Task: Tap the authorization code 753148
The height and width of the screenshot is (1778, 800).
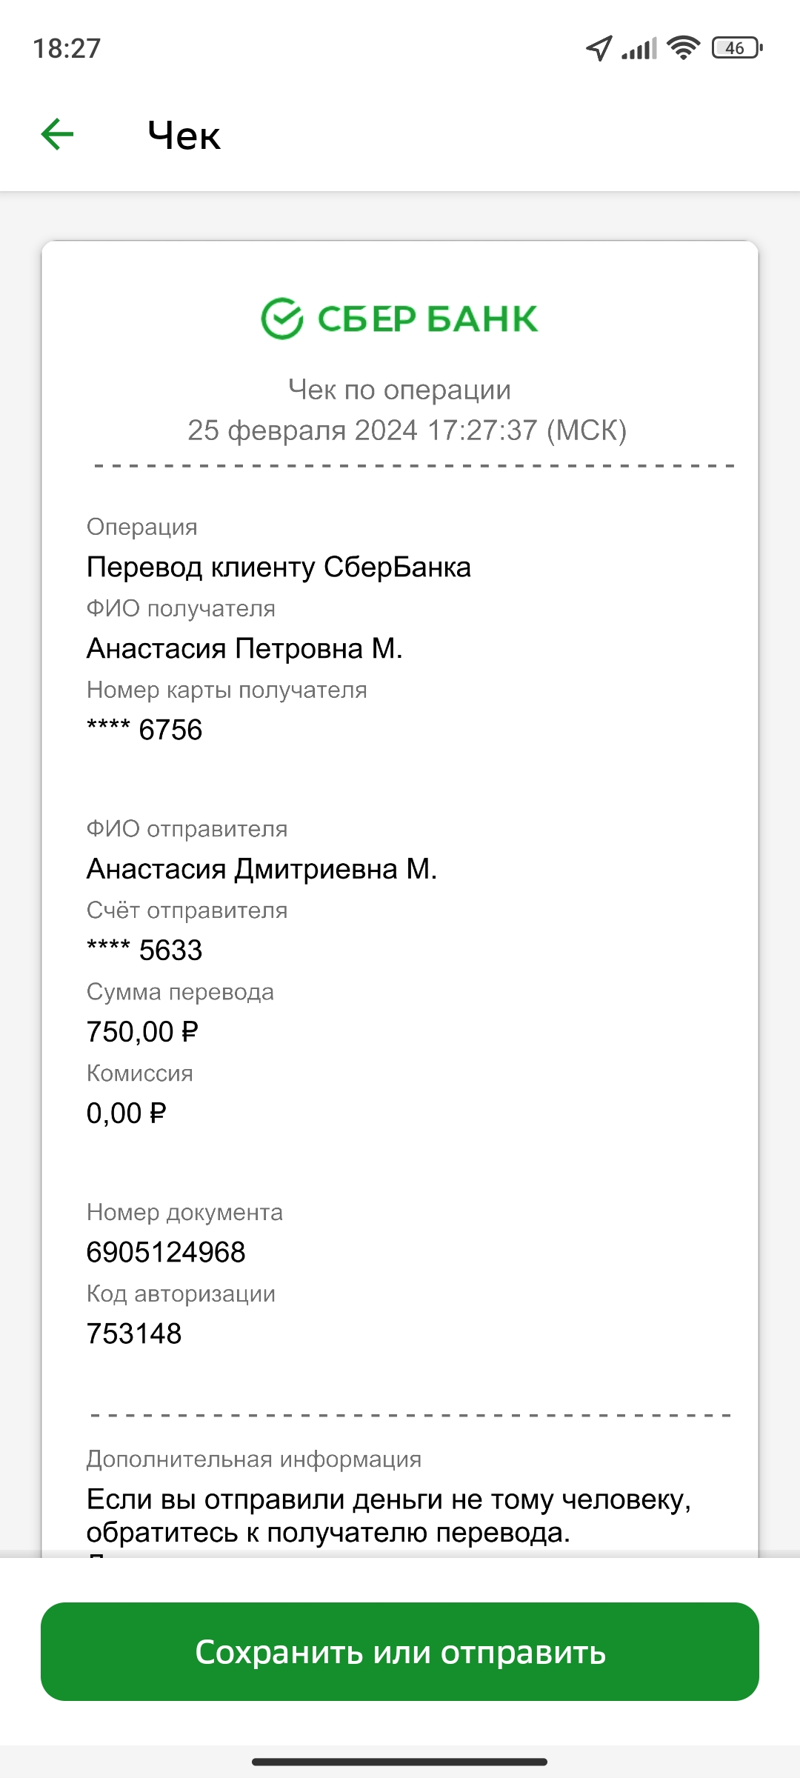Action: pos(134,1333)
